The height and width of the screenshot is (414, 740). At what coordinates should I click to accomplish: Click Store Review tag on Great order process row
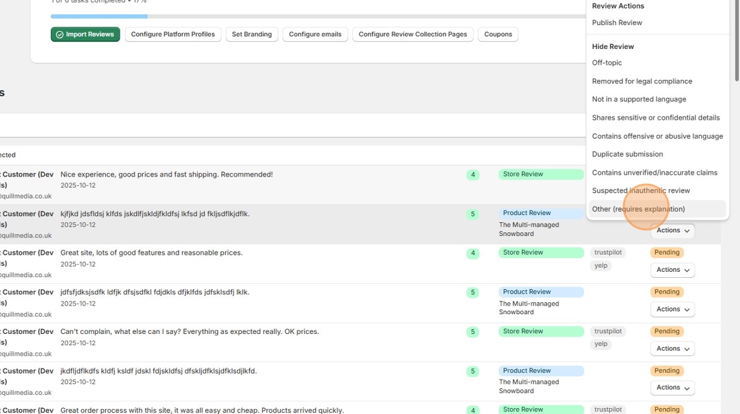(x=541, y=409)
